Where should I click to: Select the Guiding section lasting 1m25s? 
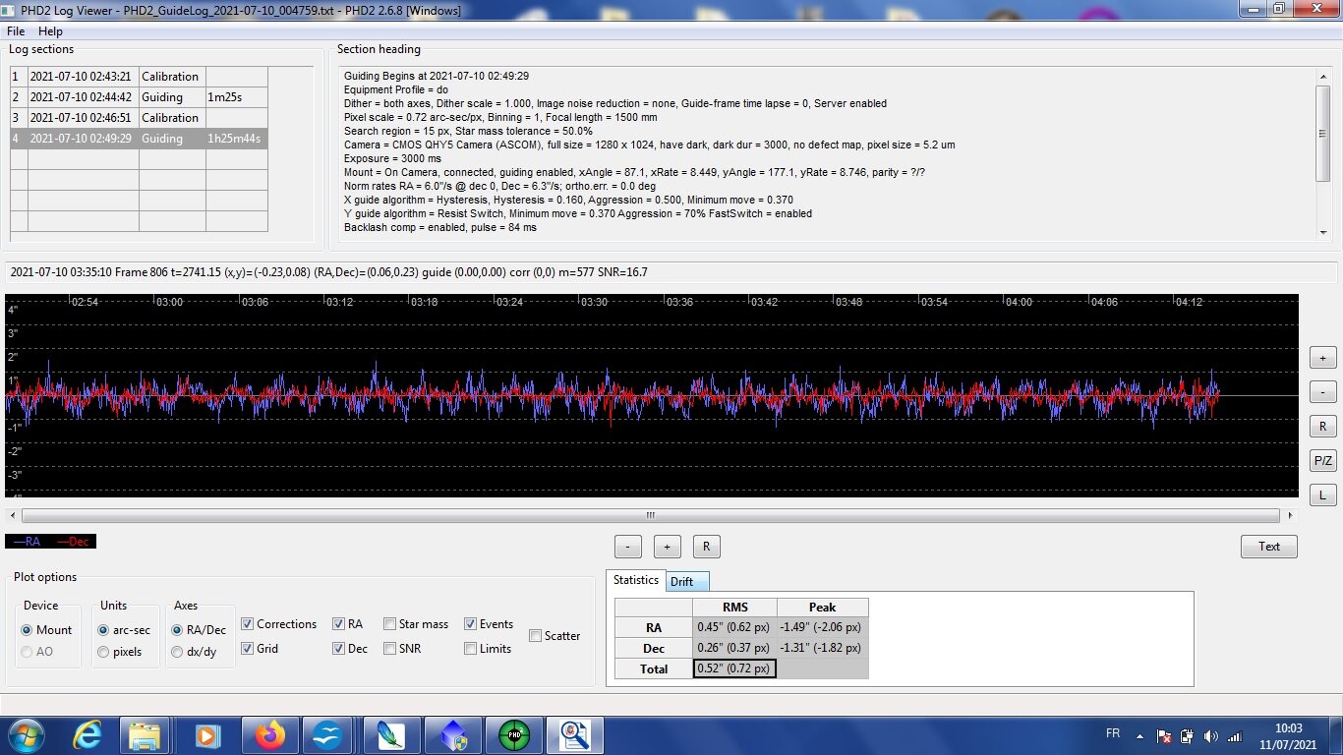click(138, 97)
